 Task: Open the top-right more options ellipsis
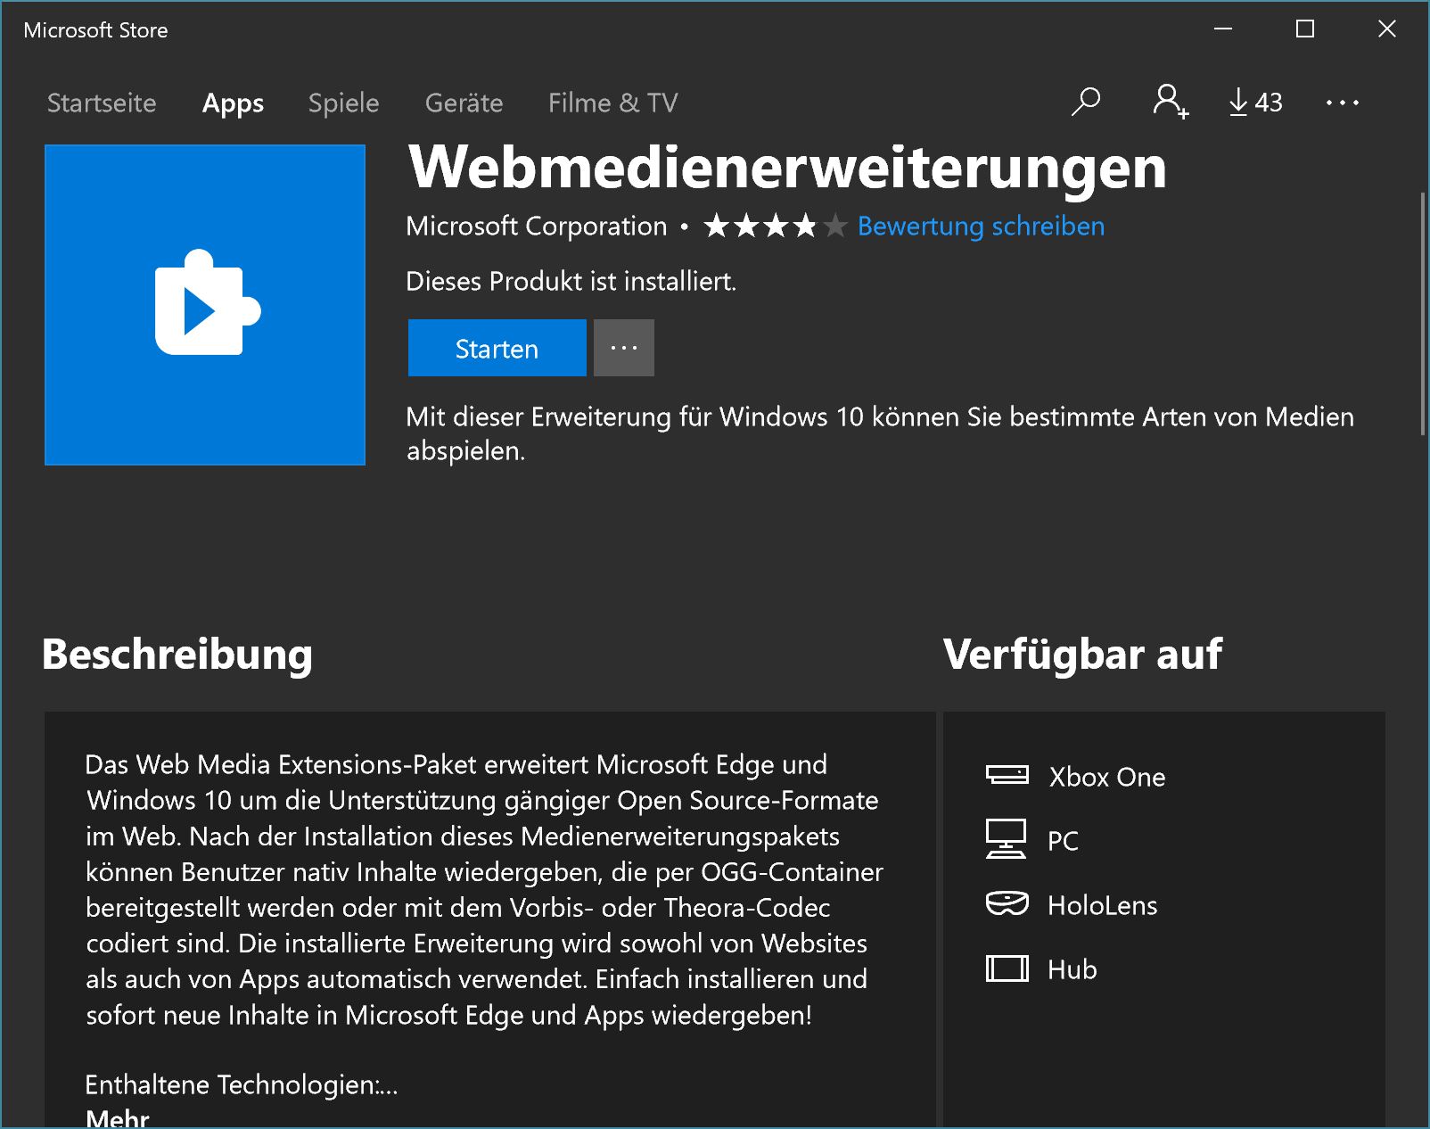pos(1342,103)
